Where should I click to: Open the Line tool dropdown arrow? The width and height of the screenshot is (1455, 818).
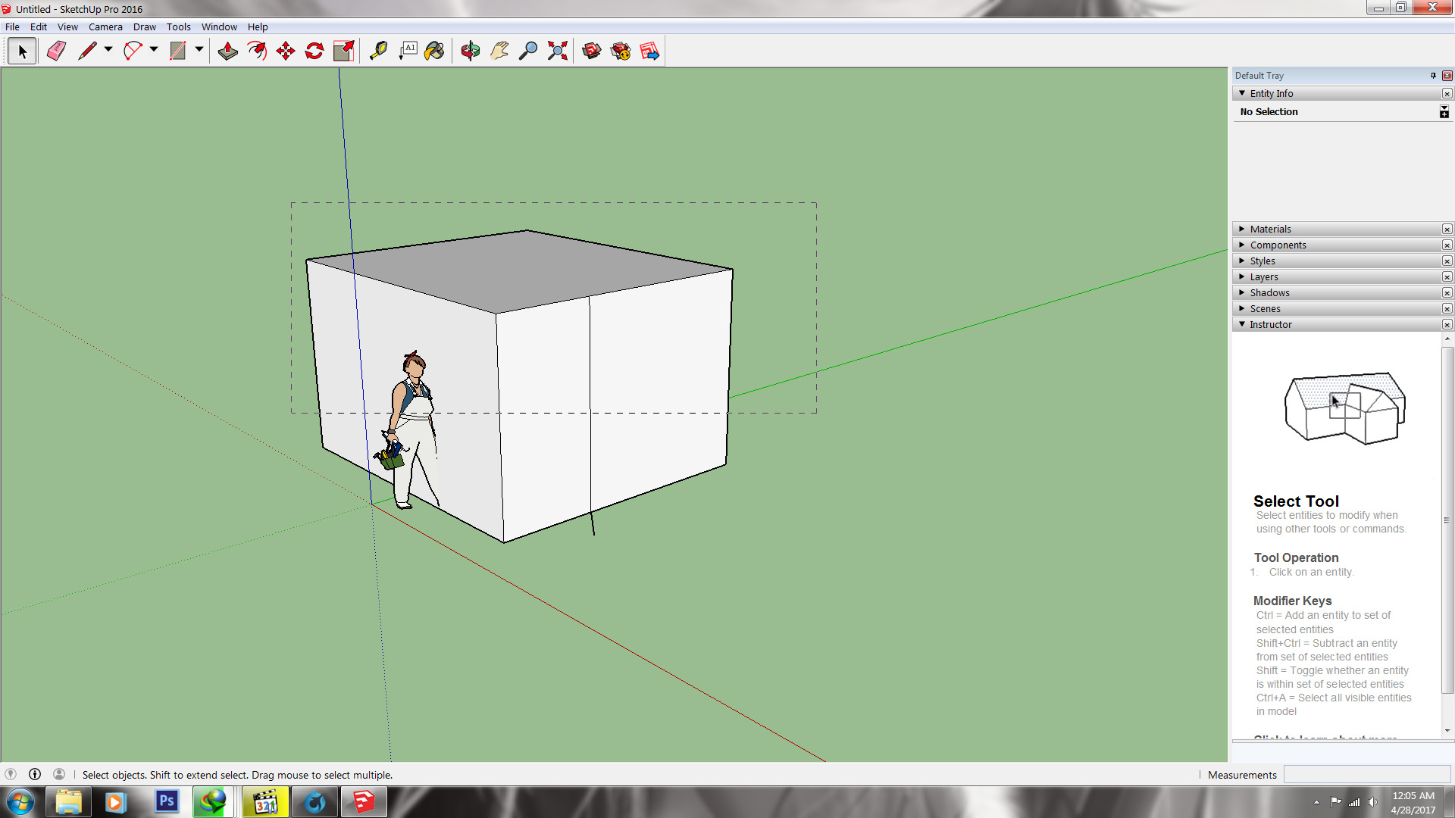(x=108, y=49)
